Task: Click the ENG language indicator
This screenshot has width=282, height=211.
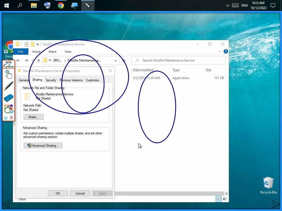Action: click(x=245, y=5)
